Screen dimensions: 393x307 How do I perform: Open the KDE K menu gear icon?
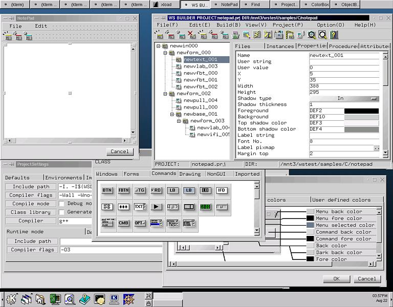[x=12, y=299]
